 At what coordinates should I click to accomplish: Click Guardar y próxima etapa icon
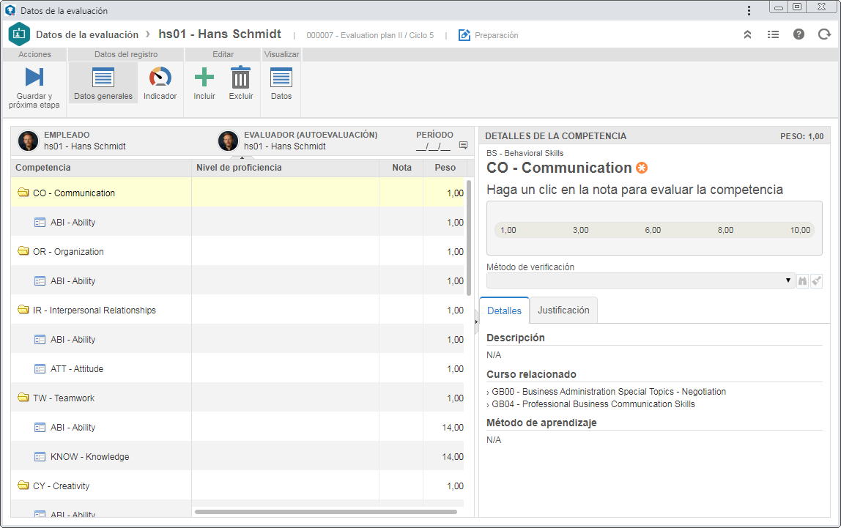(x=34, y=77)
